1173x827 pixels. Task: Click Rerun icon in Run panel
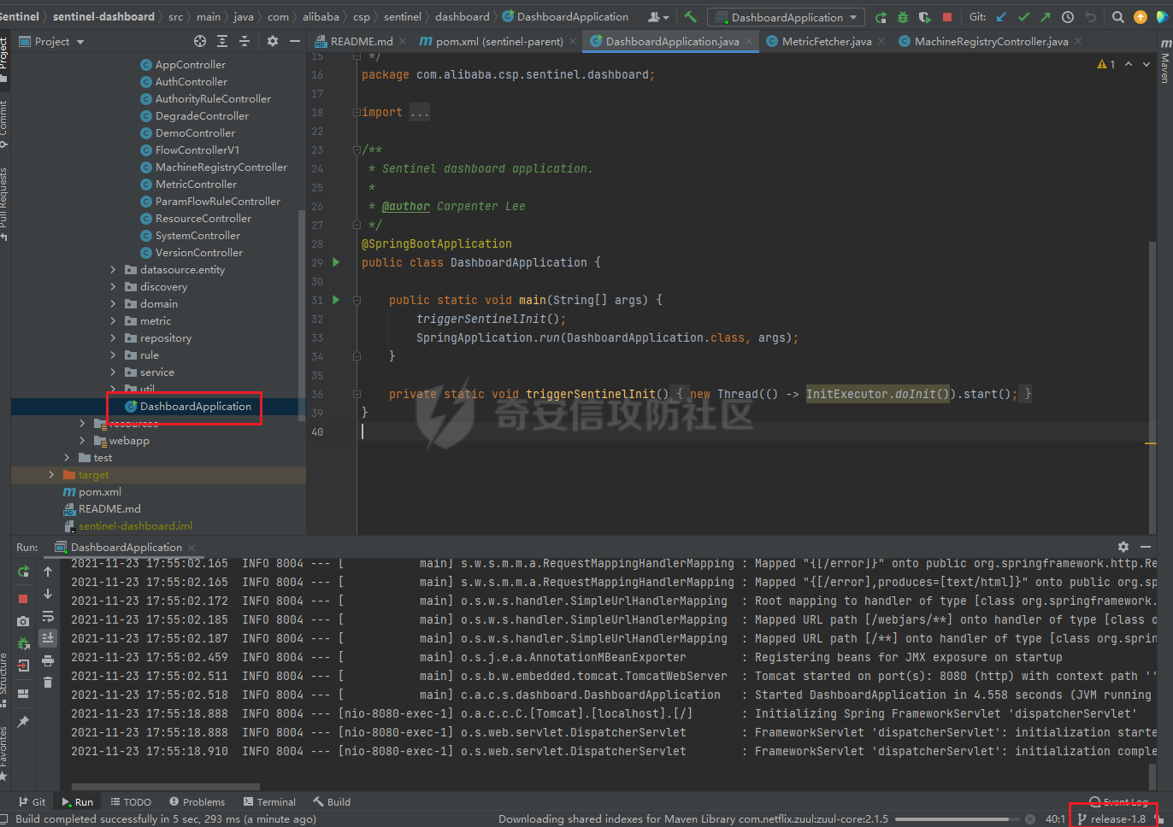23,571
